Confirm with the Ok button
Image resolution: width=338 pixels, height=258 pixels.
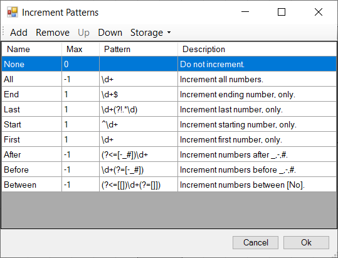tap(306, 242)
